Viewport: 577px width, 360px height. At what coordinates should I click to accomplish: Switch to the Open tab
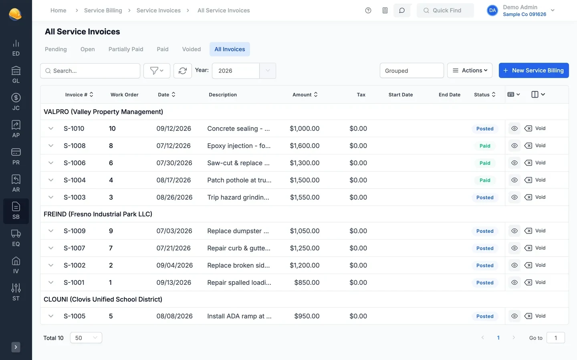pyautogui.click(x=87, y=49)
